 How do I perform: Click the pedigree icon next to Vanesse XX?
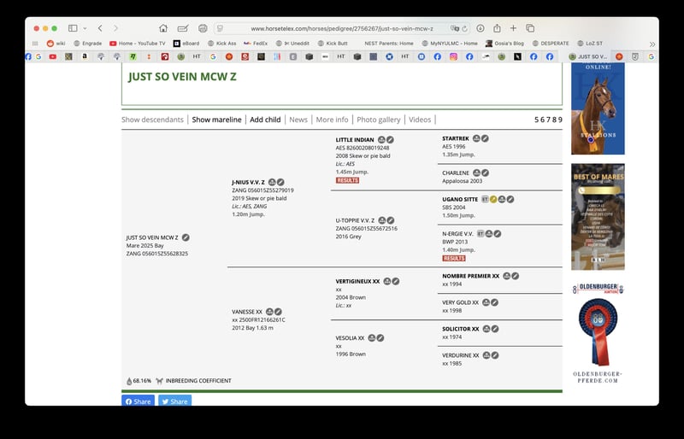tap(269, 312)
